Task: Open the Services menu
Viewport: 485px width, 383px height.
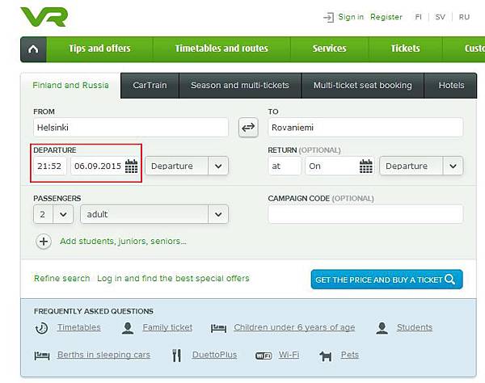Action: 330,48
